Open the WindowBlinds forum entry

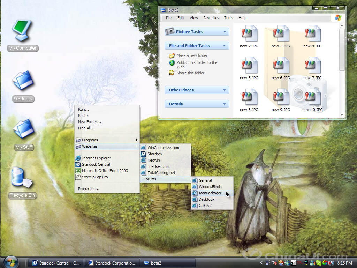[x=212, y=187]
